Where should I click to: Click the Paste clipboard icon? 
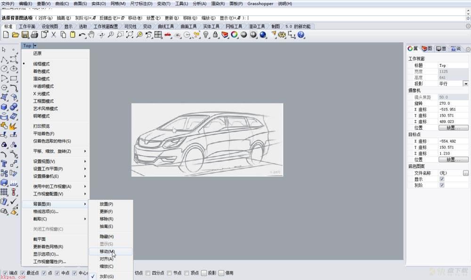coord(73,35)
